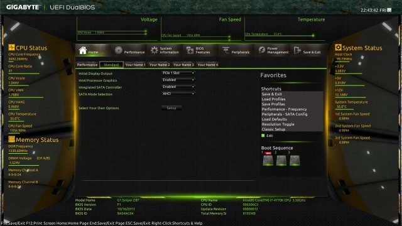402x226 pixels.
Task: Click the System Status header icon
Action: tap(338, 48)
